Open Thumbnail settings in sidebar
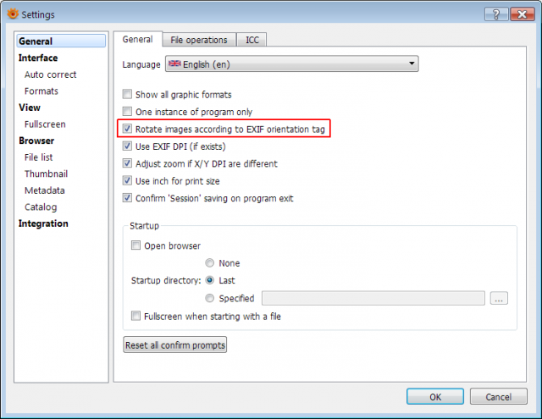The height and width of the screenshot is (419, 542). pos(46,174)
